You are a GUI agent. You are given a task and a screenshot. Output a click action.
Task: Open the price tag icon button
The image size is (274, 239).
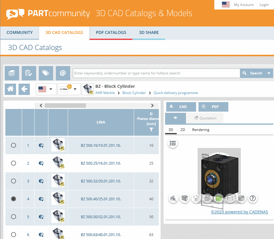click(46, 73)
